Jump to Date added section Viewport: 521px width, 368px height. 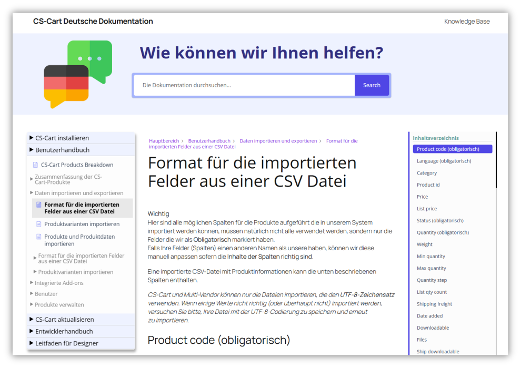(x=429, y=316)
